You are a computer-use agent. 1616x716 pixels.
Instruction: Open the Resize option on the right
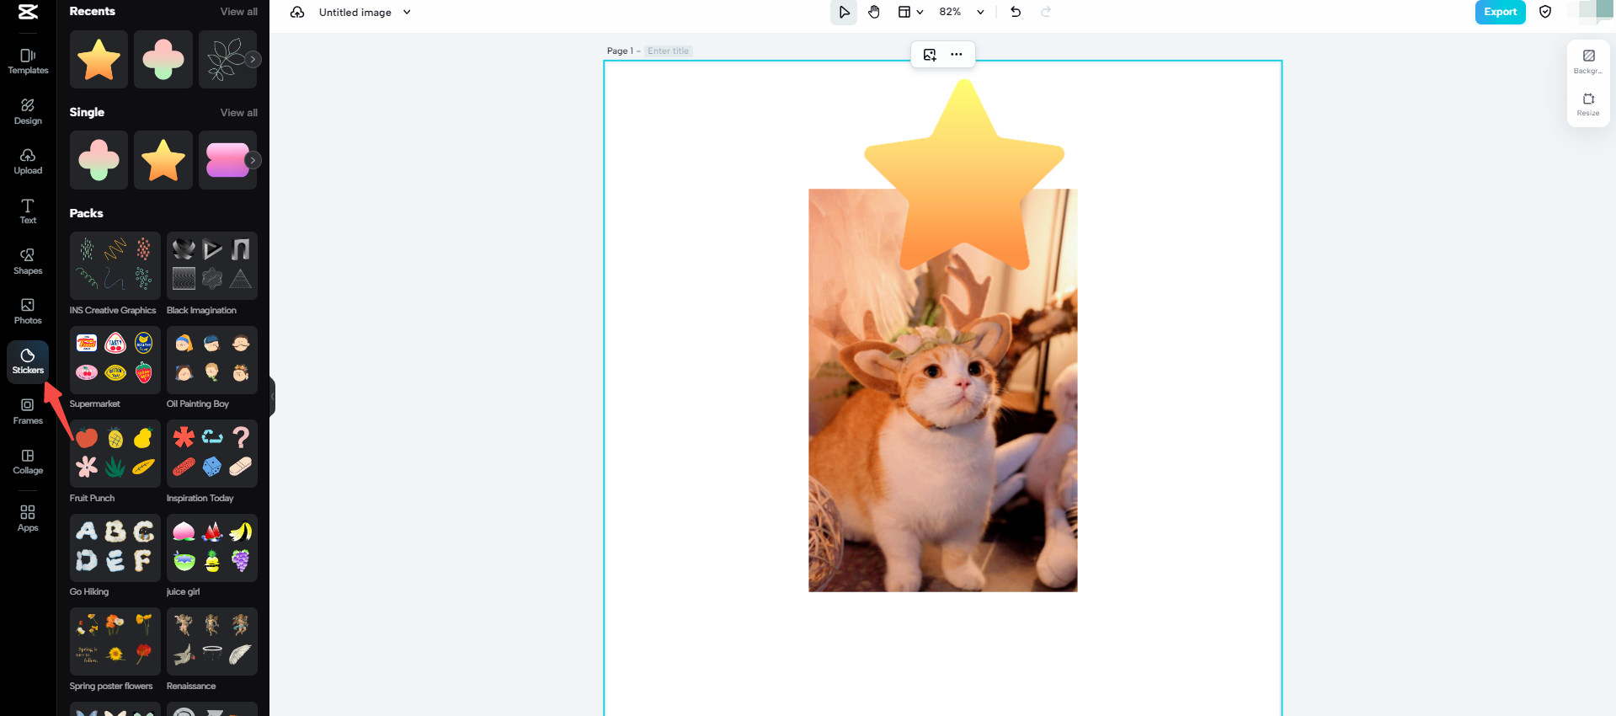[1588, 104]
